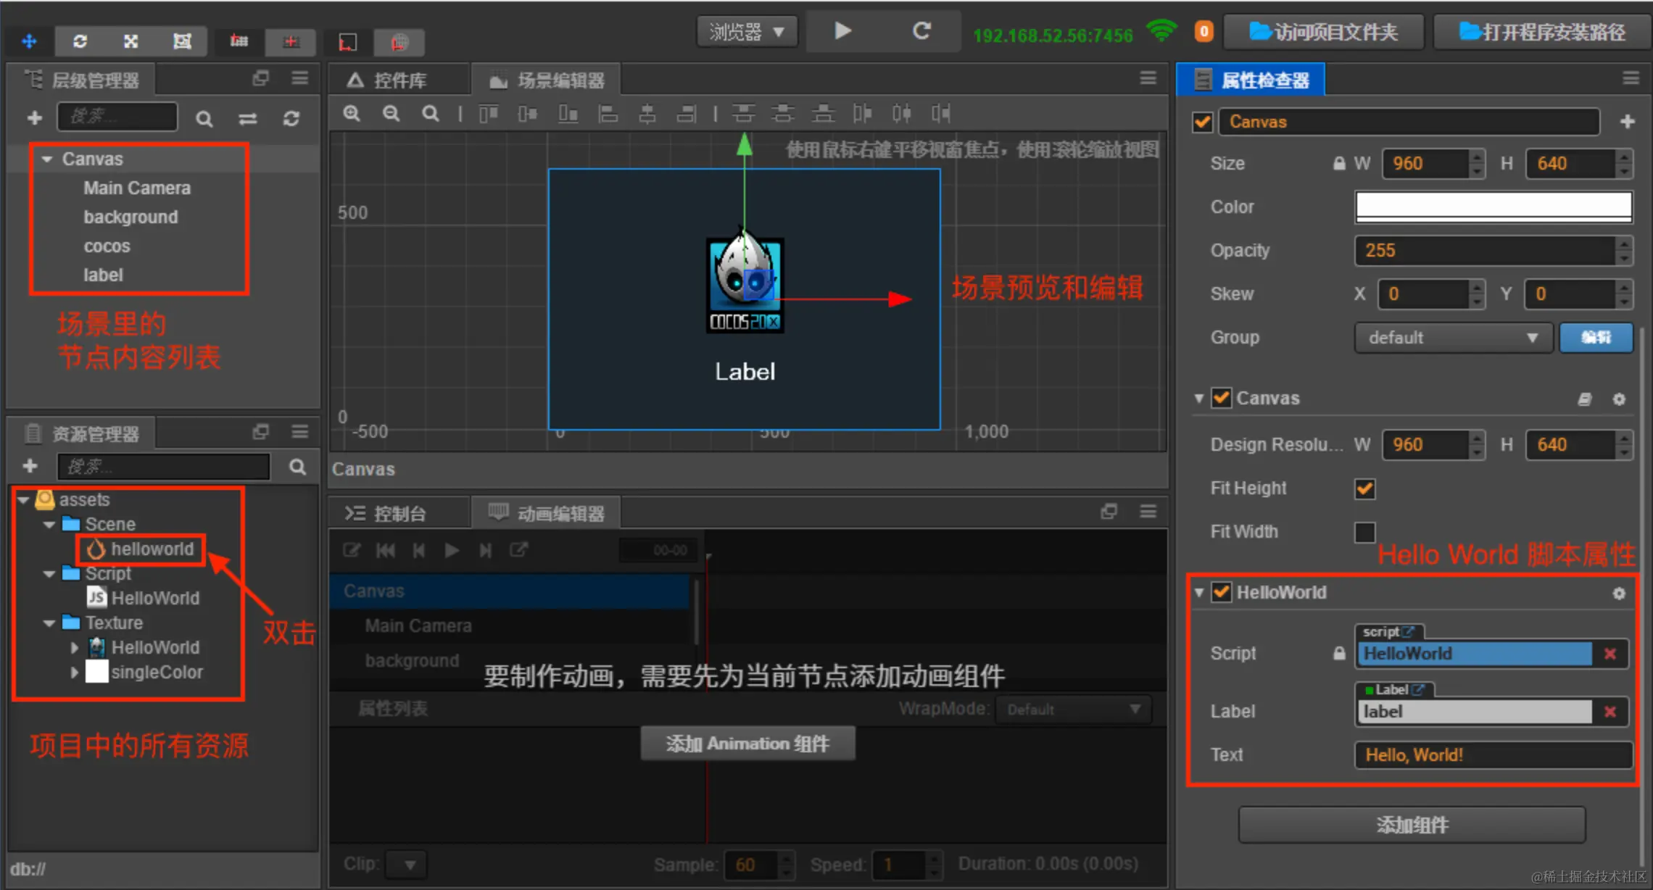Expand the HelloWorld texture in assets
Viewport: 1653px width, 890px height.
(75, 647)
